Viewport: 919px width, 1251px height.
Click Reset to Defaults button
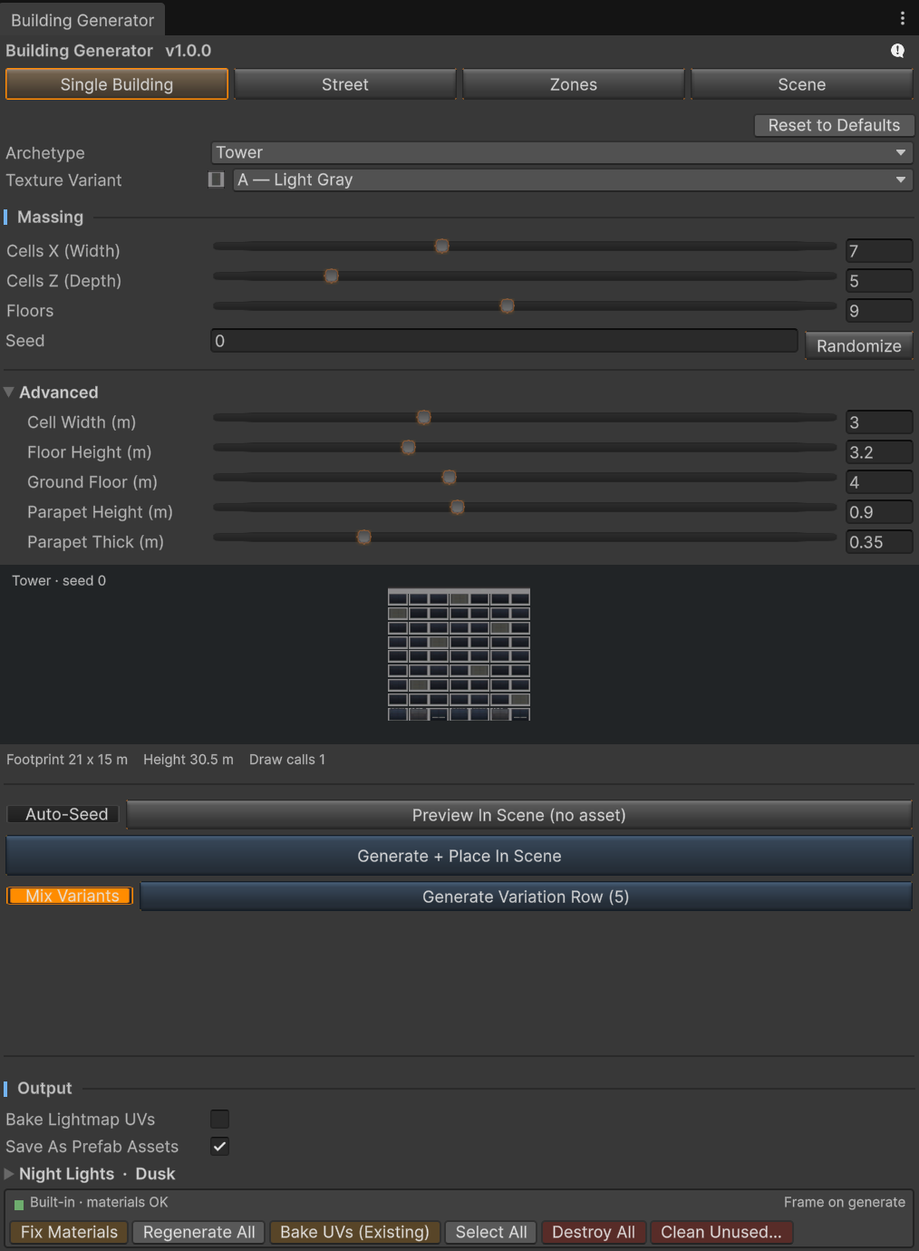coord(834,125)
